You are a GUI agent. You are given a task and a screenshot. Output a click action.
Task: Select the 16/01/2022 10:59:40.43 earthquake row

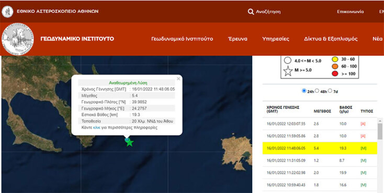(320, 185)
